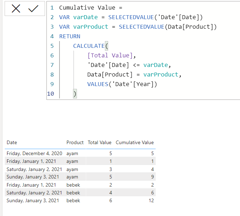240x216 pixels.
Task: Click cumulative value 9 cell
Action: tap(152, 177)
